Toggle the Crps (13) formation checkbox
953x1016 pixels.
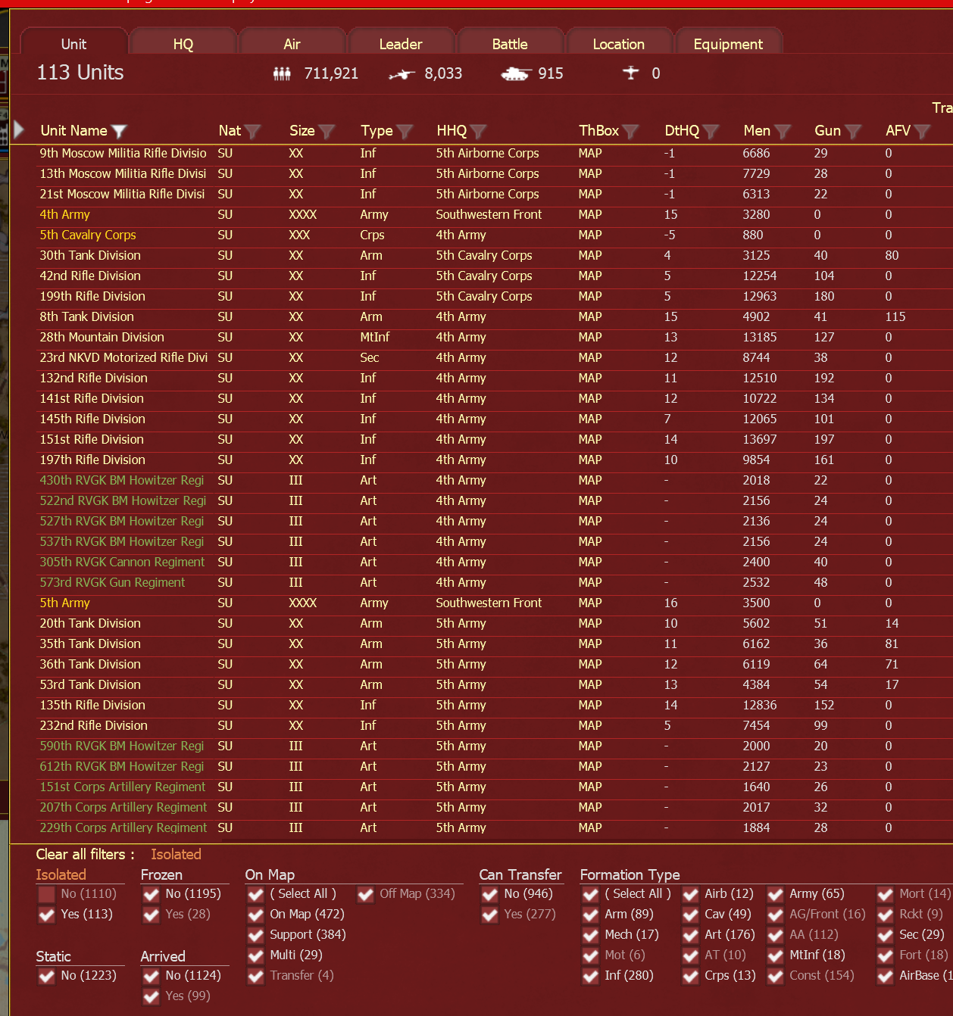(x=691, y=976)
